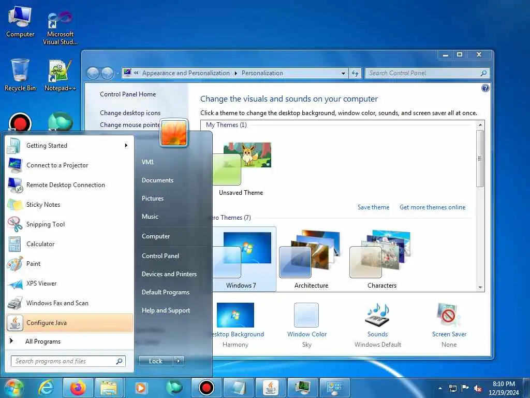Screen dimensions: 530x398
Task: Open Pictures from Start menu
Action: (x=153, y=198)
